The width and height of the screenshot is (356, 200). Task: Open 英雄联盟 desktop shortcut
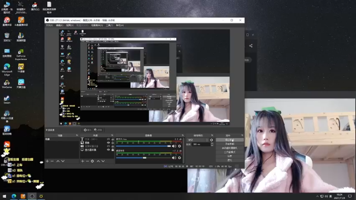click(21, 37)
